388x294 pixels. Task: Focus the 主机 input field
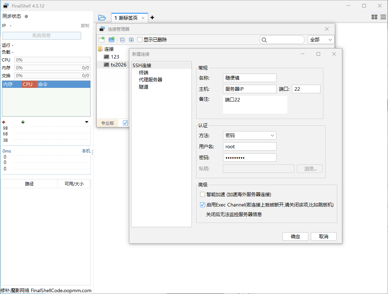249,89
